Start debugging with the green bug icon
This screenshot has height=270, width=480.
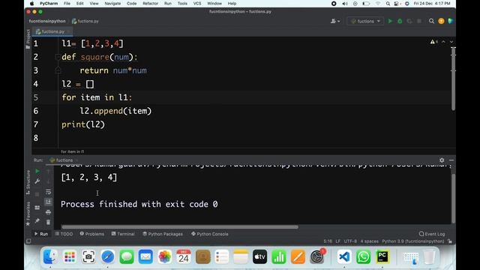[400, 21]
